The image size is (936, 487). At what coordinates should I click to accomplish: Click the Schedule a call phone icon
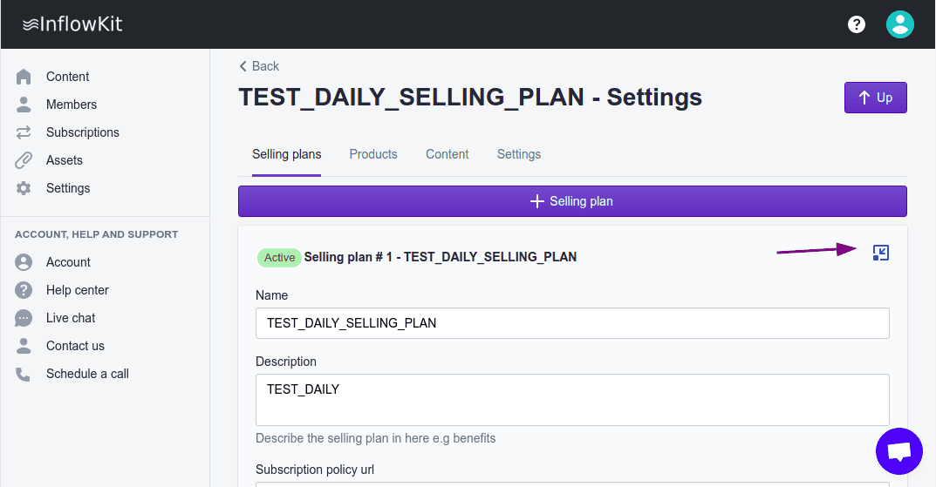tap(24, 374)
